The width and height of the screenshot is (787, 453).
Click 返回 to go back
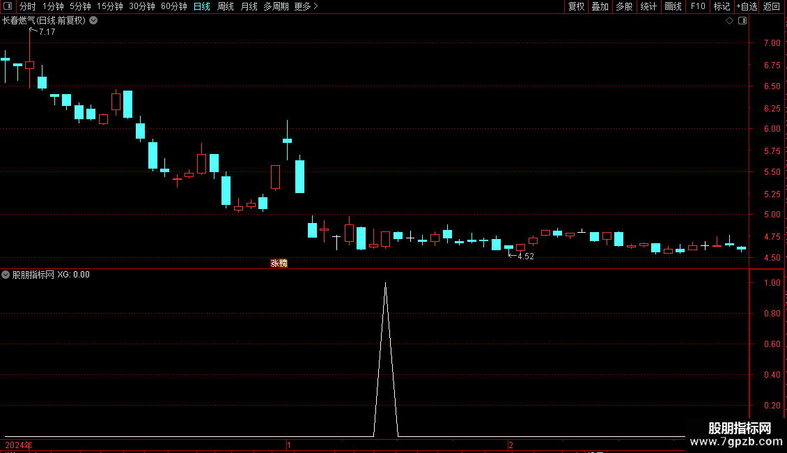pos(772,6)
